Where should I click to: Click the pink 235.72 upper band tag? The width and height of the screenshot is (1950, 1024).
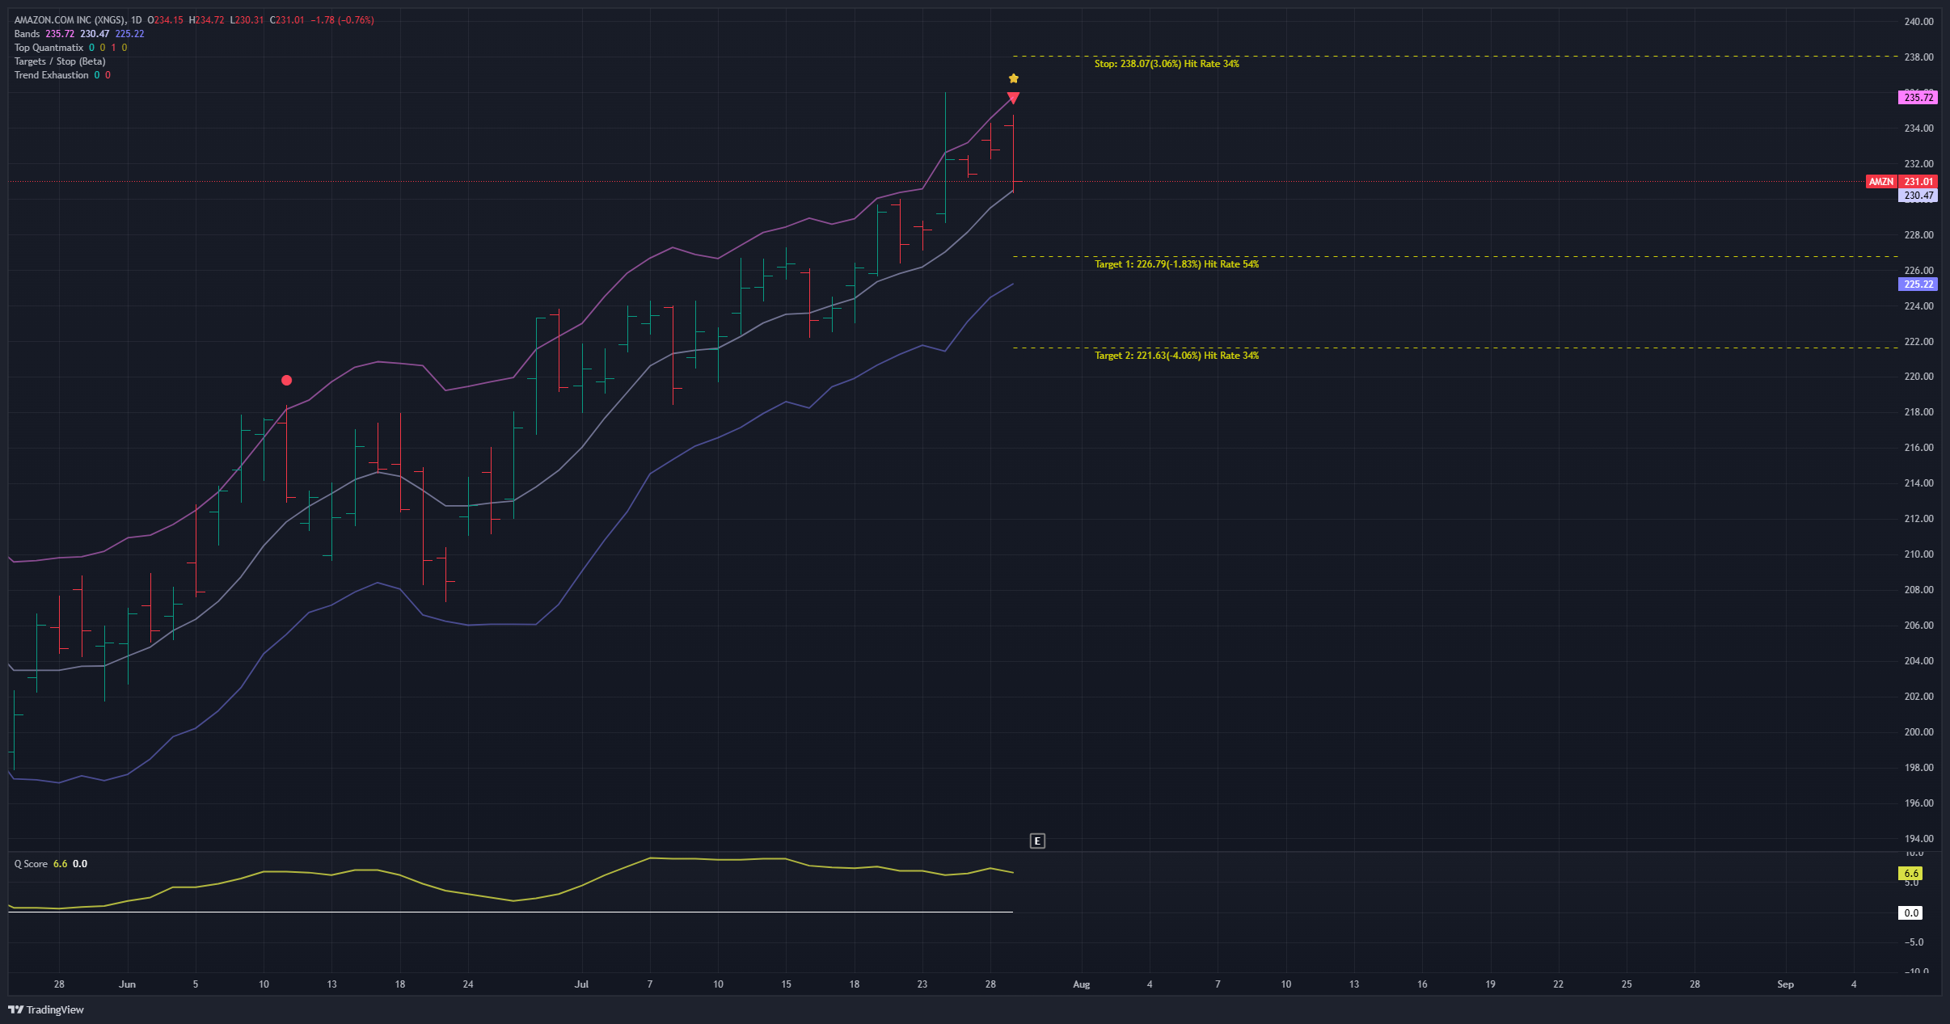click(x=1918, y=98)
